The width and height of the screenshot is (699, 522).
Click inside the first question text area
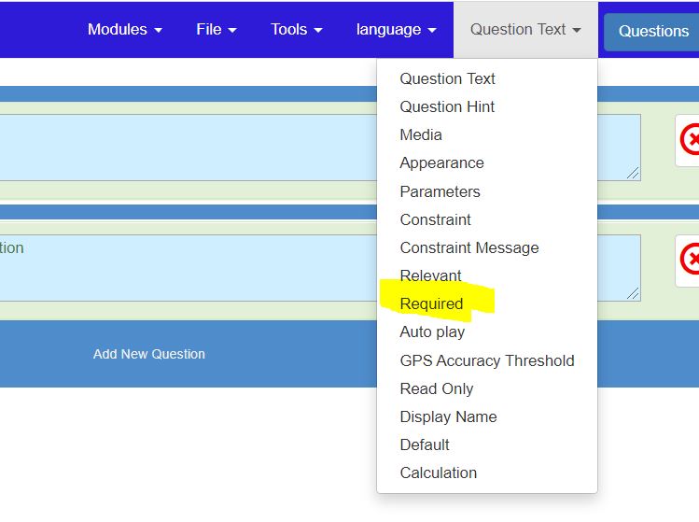[x=280, y=147]
